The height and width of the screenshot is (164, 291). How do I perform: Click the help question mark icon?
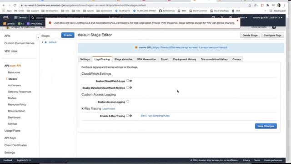pos(274,27)
